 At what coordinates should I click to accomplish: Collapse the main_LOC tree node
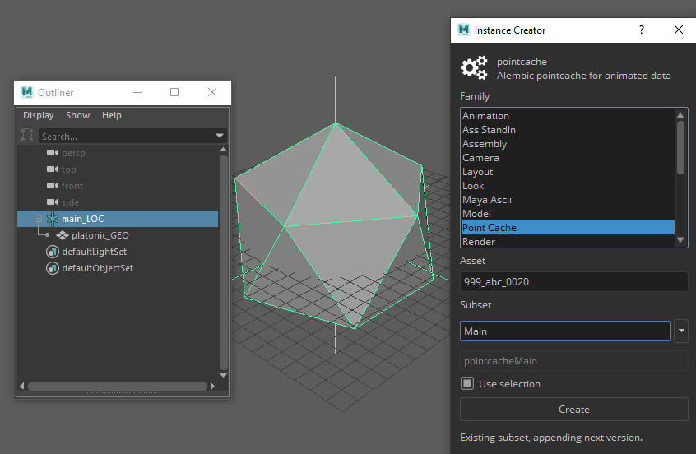click(38, 219)
